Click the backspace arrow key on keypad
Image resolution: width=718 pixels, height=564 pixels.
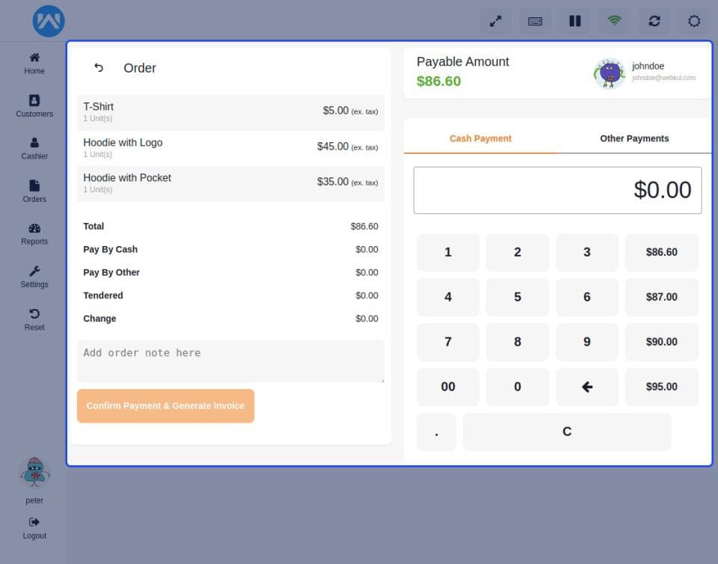click(587, 387)
